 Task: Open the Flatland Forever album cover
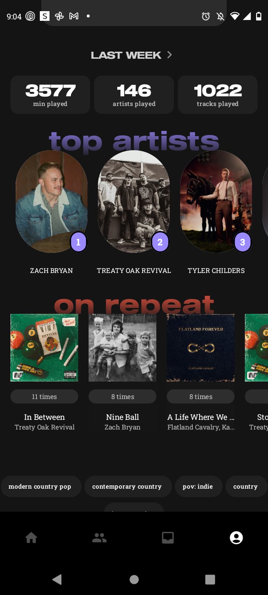[201, 348]
